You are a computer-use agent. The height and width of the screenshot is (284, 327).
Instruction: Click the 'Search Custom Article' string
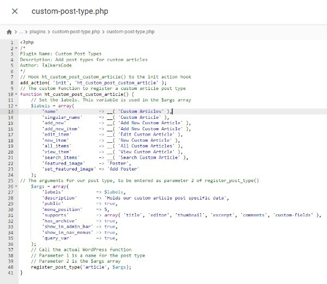click(149, 158)
